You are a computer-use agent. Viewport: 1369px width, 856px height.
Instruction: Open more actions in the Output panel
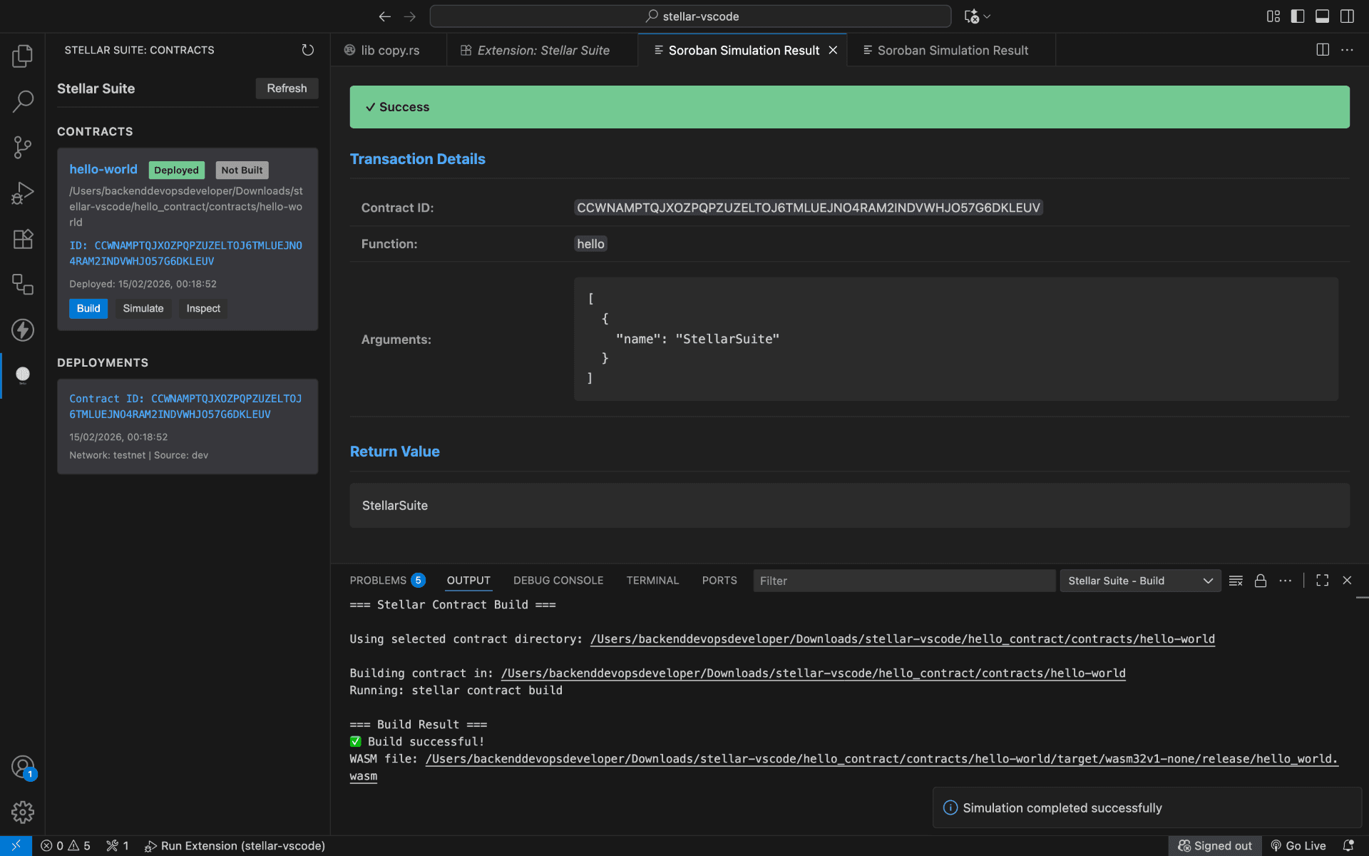click(x=1286, y=580)
